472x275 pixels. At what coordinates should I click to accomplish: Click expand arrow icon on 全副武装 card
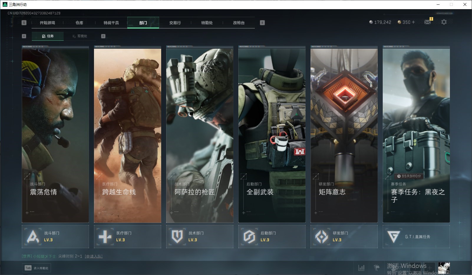tap(244, 176)
